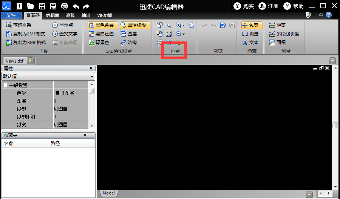
Task: Switch to VIP功能 tab
Action: coord(105,15)
